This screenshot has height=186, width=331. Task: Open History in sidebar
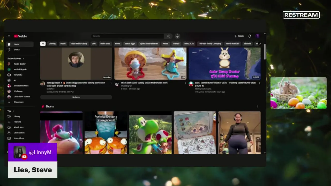click(20, 117)
